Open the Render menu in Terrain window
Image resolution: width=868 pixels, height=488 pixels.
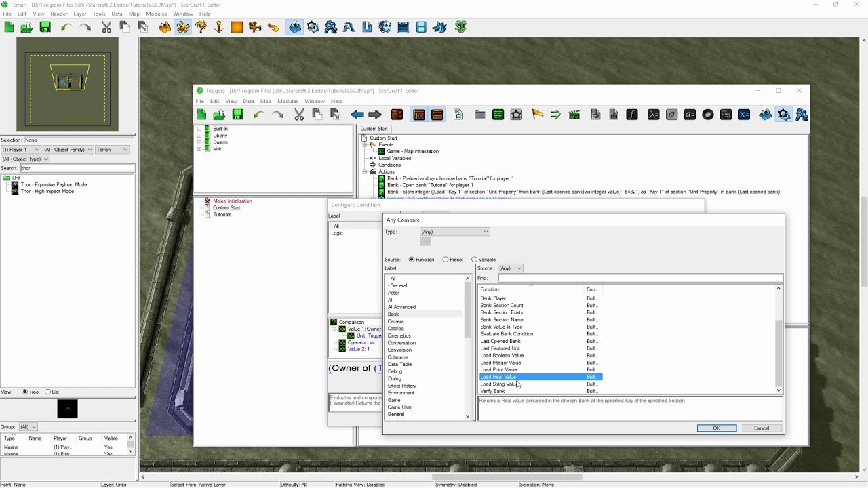click(59, 14)
